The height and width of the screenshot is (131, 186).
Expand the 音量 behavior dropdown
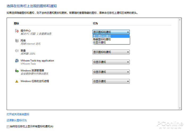click(x=111, y=52)
